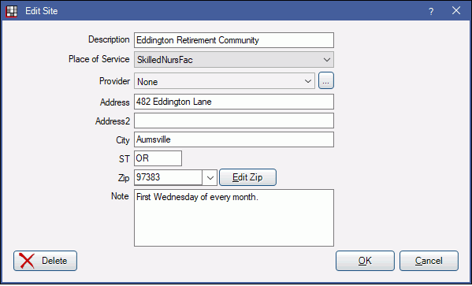This screenshot has height=286, width=472.
Task: Click the SkilledNursFac selected value
Action: (x=165, y=60)
